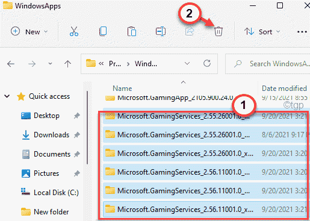Click the Cut scissors icon
Viewport: 310px width, 221px height.
point(74,31)
